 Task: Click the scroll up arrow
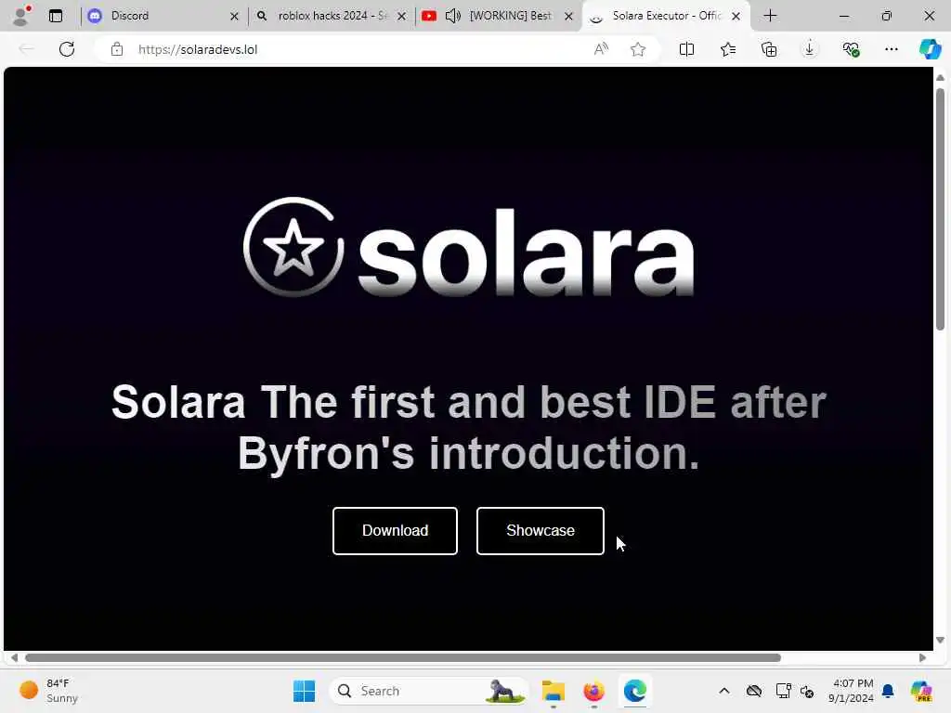pyautogui.click(x=940, y=78)
